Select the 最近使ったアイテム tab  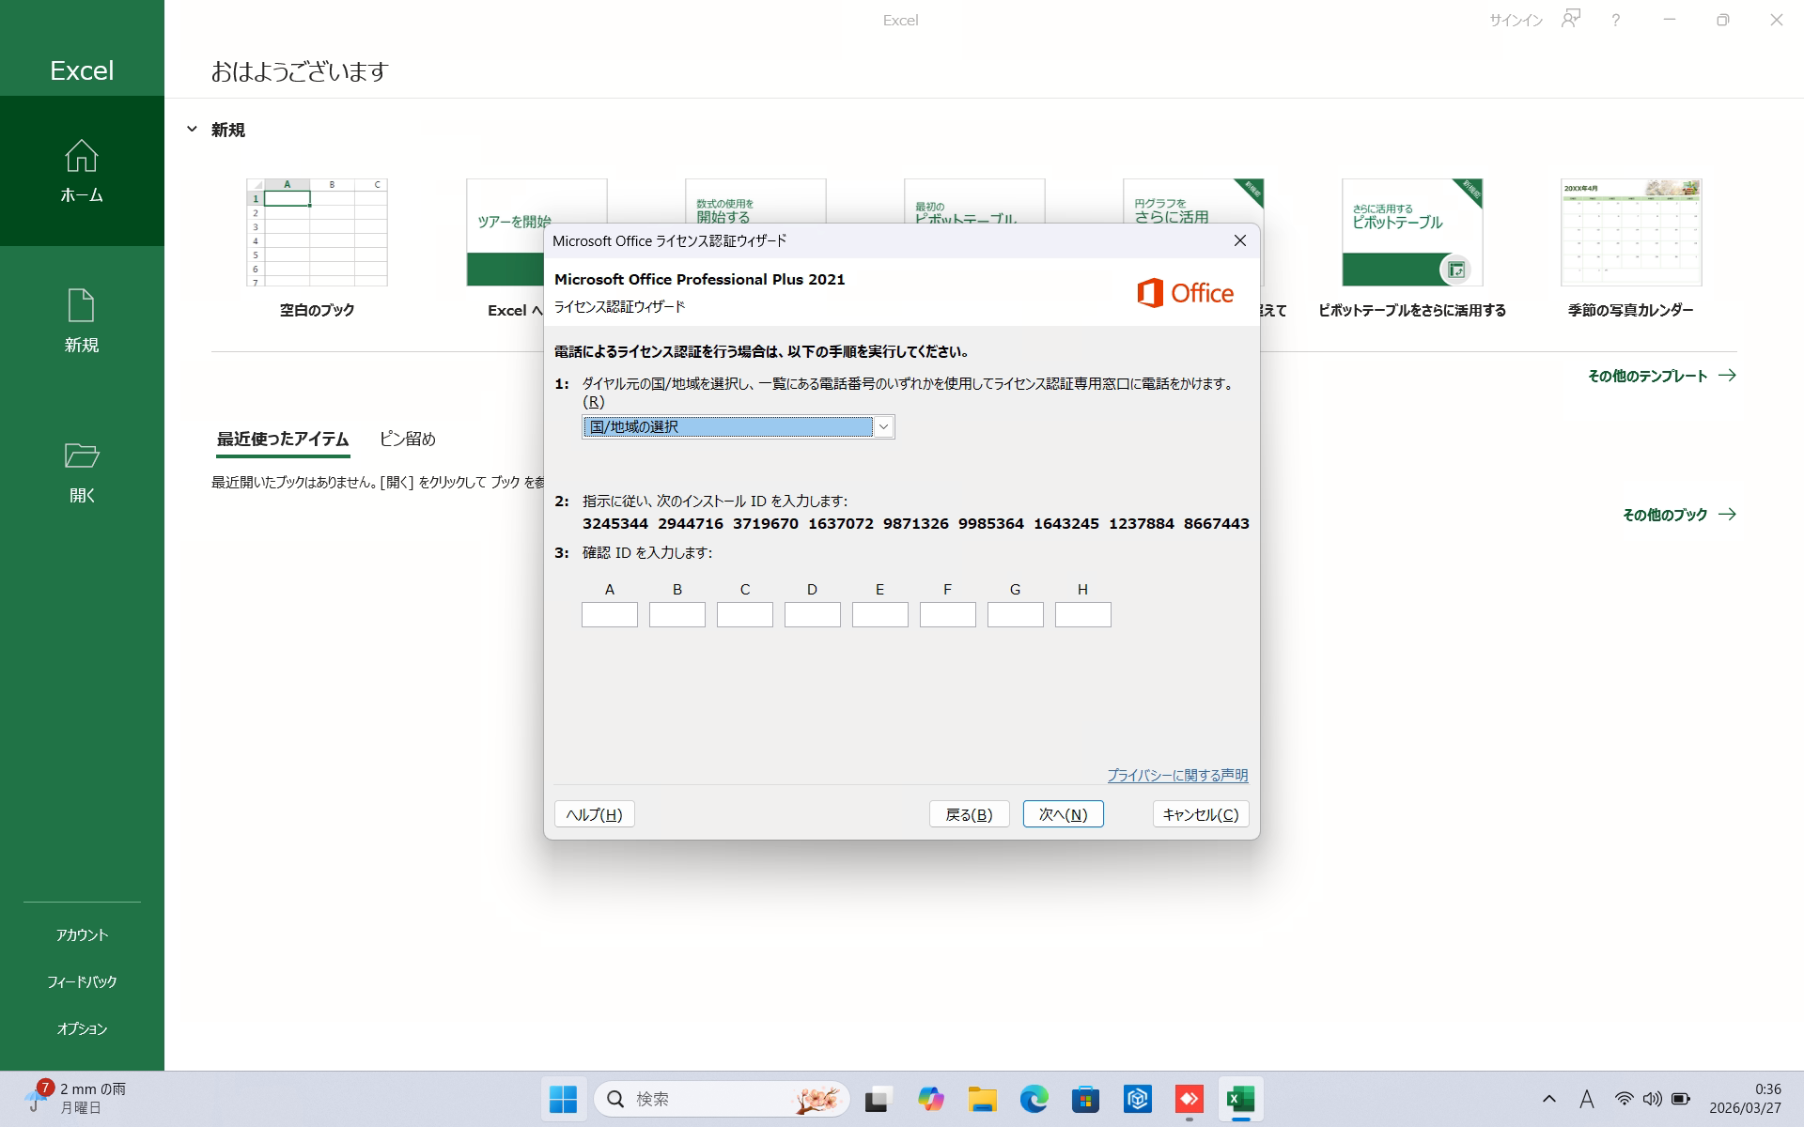[283, 439]
